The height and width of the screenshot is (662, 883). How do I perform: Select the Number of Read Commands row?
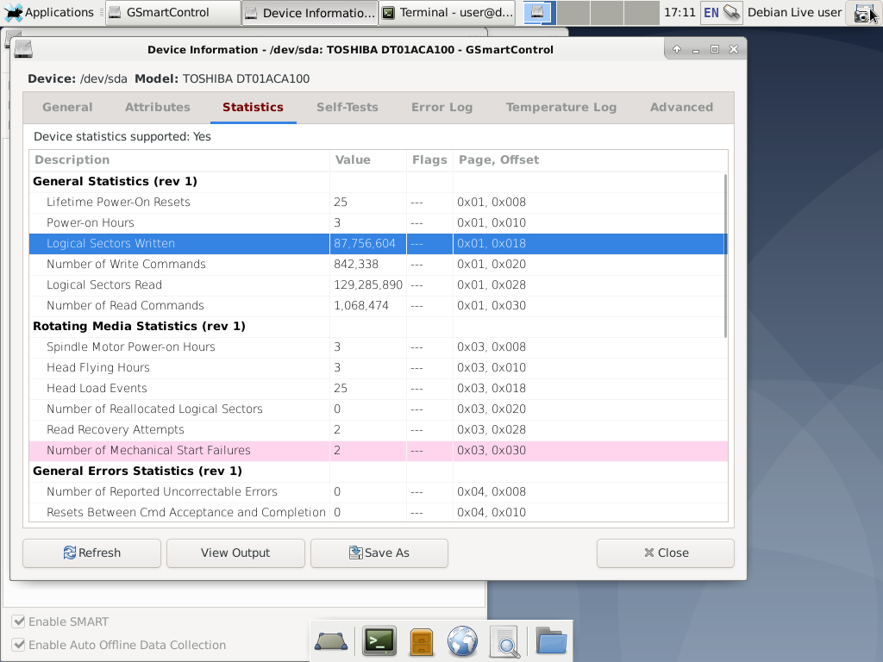click(x=379, y=306)
